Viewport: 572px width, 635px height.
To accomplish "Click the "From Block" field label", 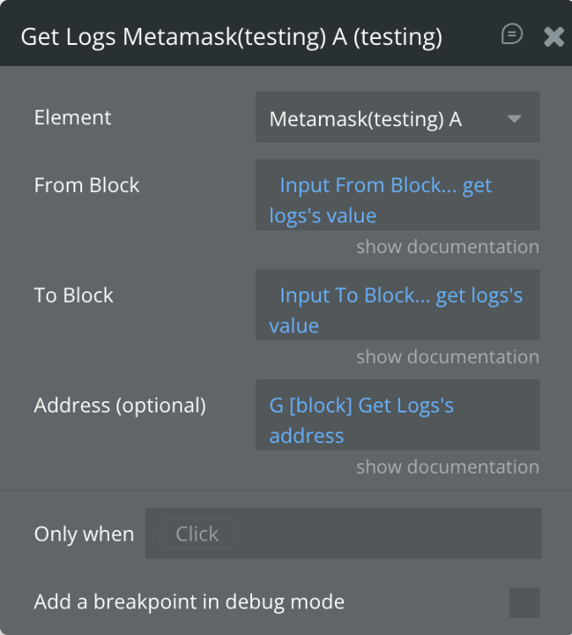I will click(86, 185).
